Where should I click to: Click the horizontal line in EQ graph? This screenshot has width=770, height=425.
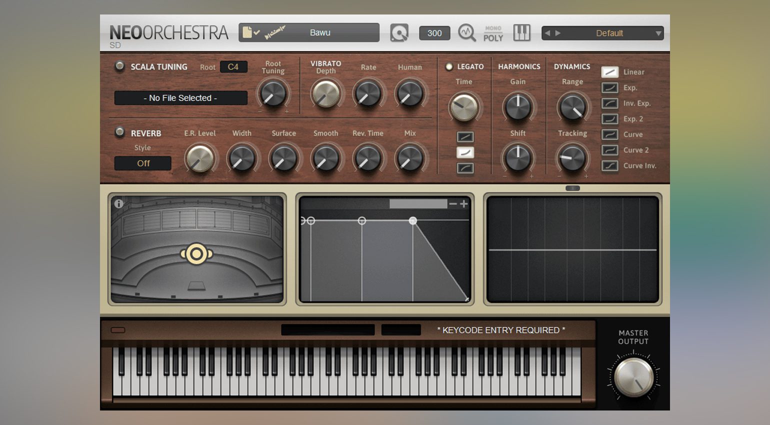[x=572, y=249]
